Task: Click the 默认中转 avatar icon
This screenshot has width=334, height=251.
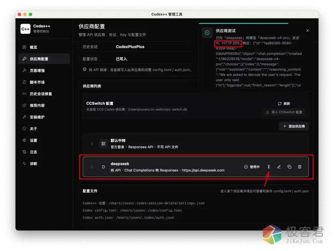Action: point(103,144)
